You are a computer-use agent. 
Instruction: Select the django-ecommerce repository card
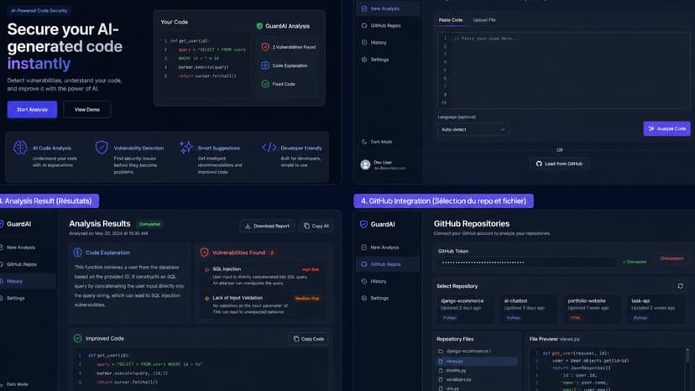click(465, 309)
